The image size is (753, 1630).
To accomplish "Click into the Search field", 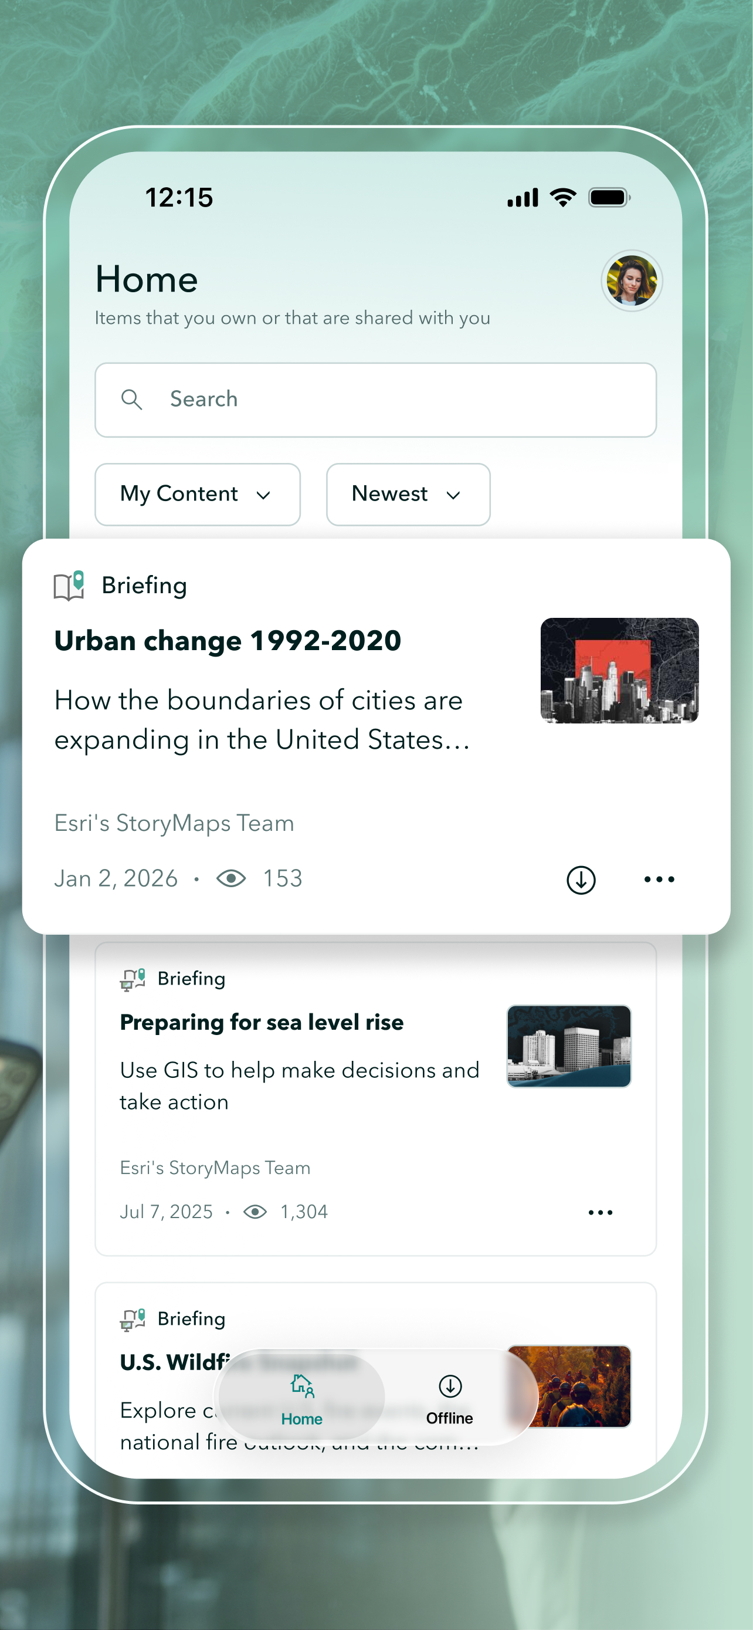I will coord(375,399).
